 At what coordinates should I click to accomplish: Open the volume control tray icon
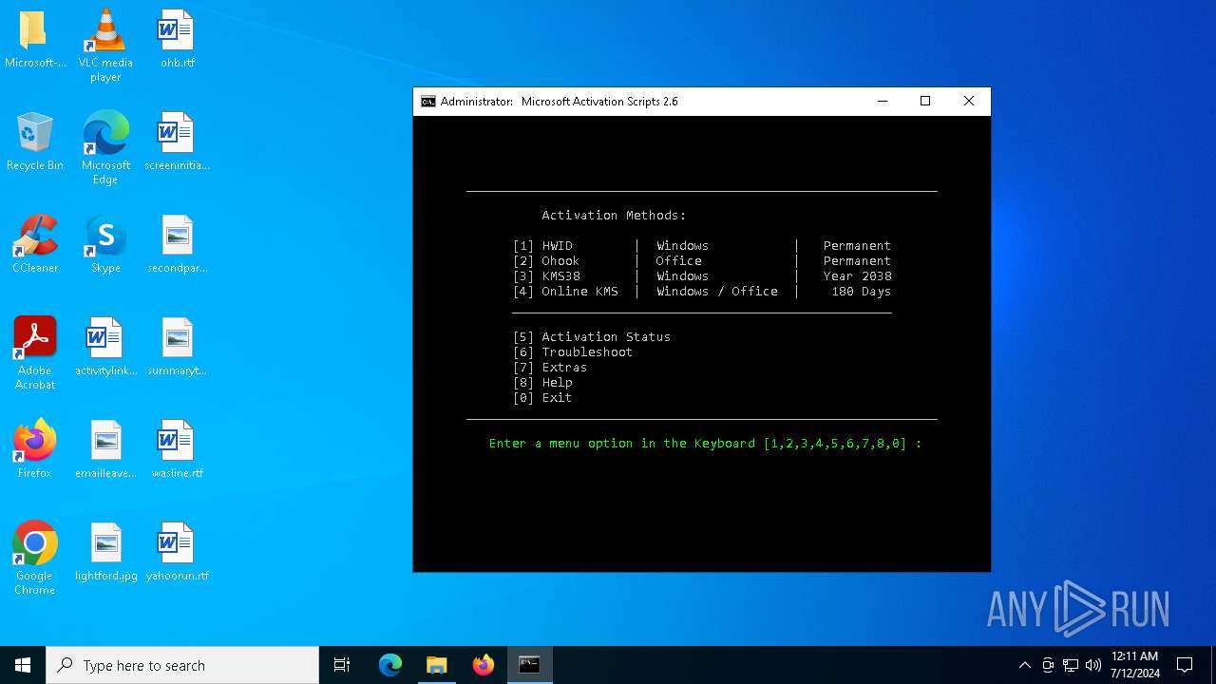coord(1092,665)
